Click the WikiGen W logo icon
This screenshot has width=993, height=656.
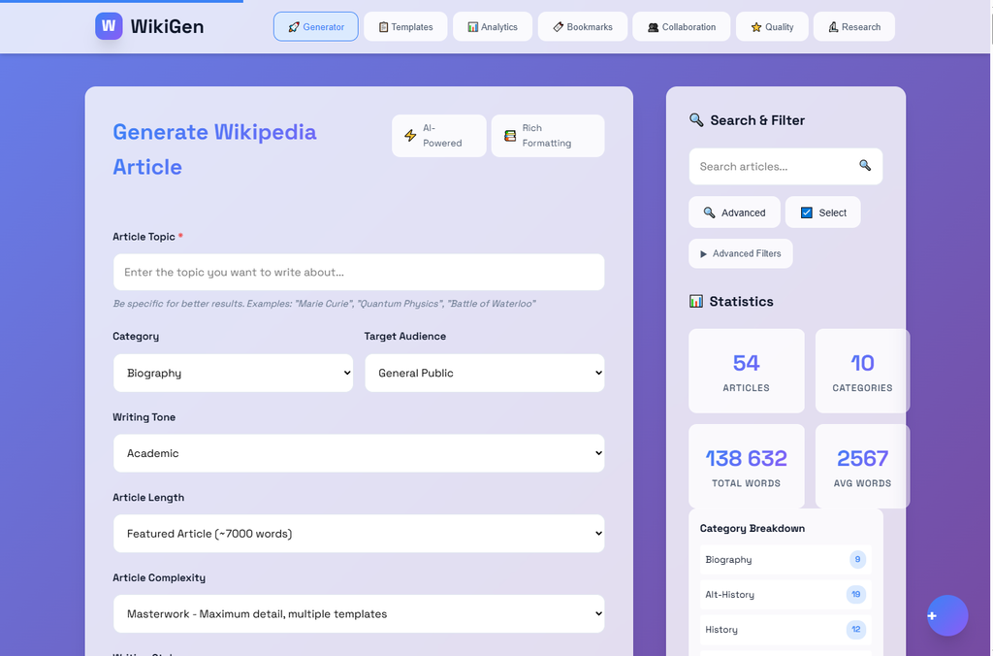pos(109,26)
